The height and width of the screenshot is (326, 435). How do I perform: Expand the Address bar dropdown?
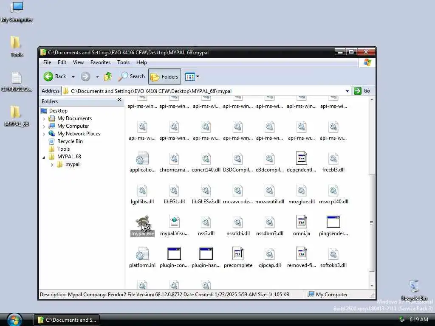pyautogui.click(x=347, y=91)
